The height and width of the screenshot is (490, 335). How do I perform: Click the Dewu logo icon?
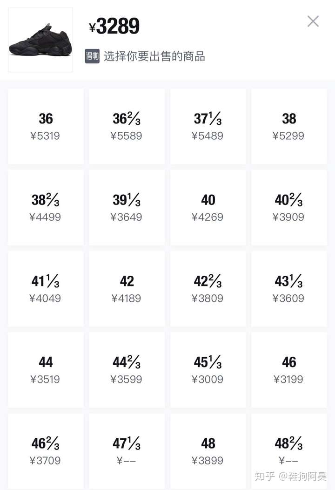92,56
